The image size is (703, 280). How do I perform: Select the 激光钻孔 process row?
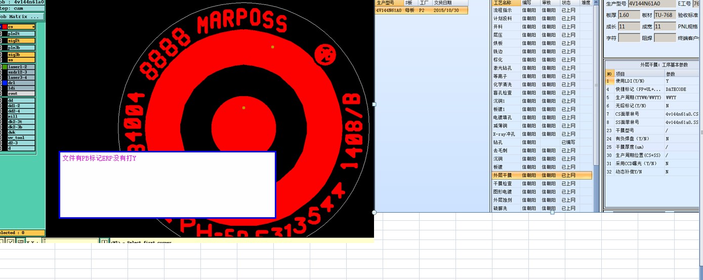pyautogui.click(x=542, y=68)
